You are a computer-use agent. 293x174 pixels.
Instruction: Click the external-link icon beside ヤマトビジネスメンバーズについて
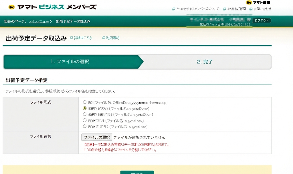(173, 9)
